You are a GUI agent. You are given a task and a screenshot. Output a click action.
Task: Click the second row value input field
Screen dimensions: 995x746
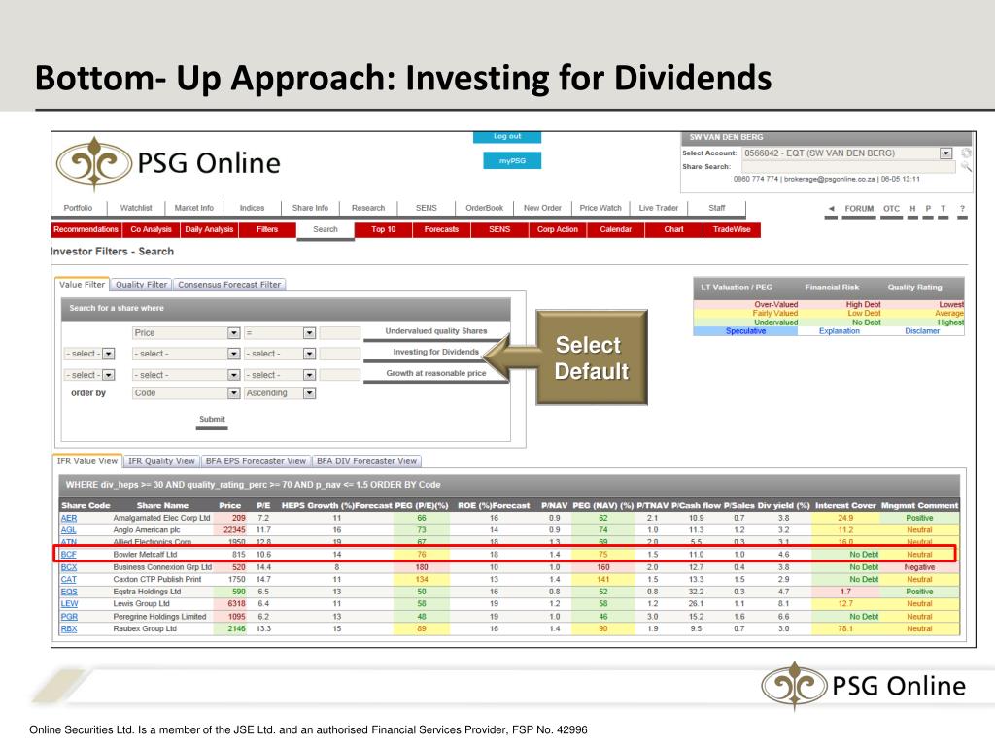339,354
